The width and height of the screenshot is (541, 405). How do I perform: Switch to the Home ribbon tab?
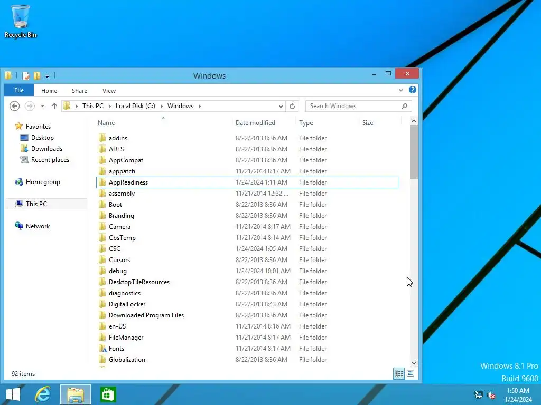pos(49,91)
